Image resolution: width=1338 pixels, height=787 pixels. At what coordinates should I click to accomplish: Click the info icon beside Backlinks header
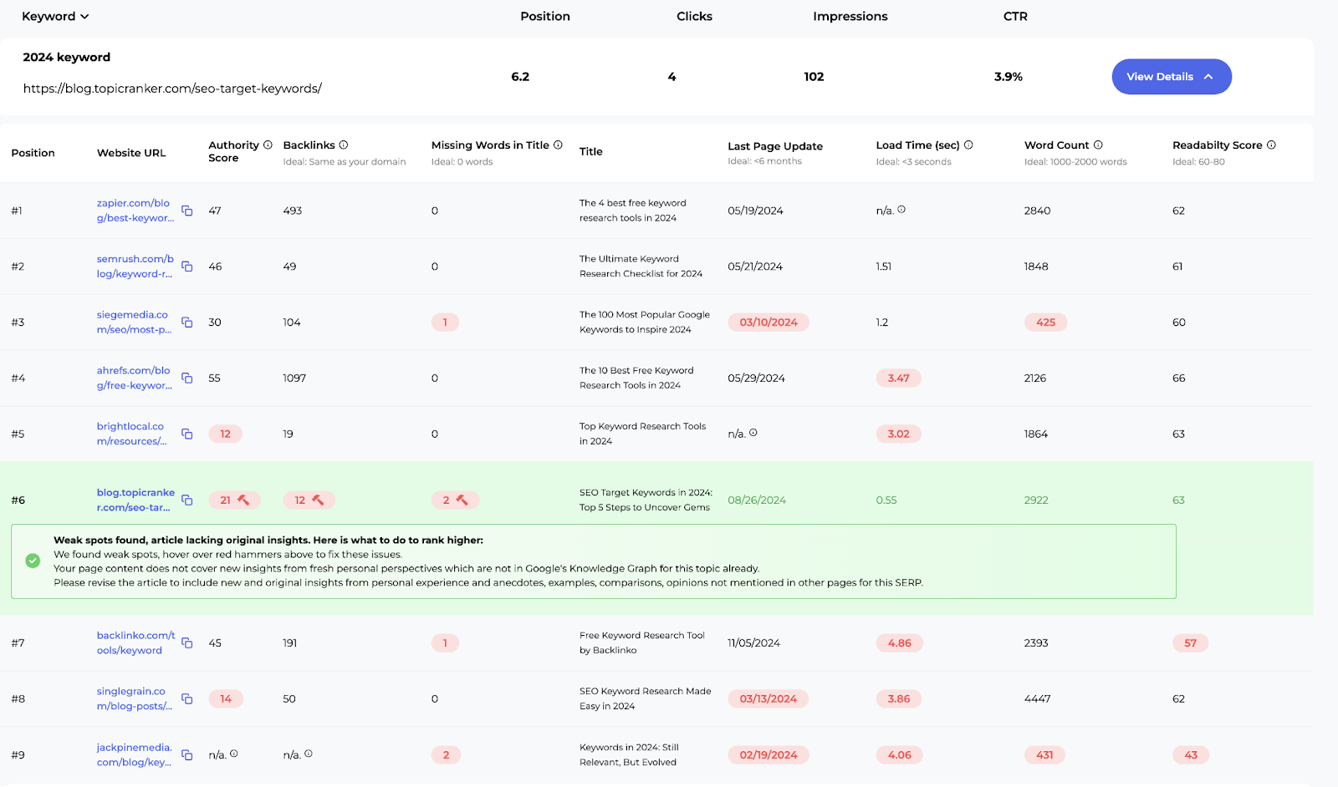344,145
